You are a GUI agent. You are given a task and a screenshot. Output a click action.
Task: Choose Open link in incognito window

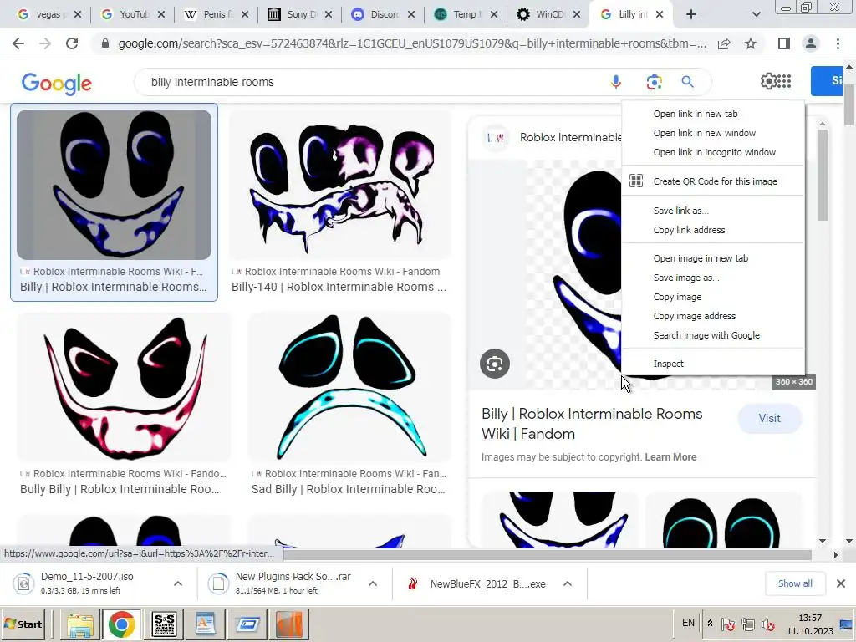(x=714, y=152)
